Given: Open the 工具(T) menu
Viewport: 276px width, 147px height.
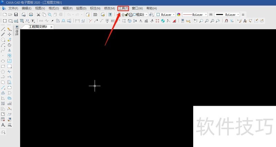Looking at the screenshot, I should click(x=123, y=8).
